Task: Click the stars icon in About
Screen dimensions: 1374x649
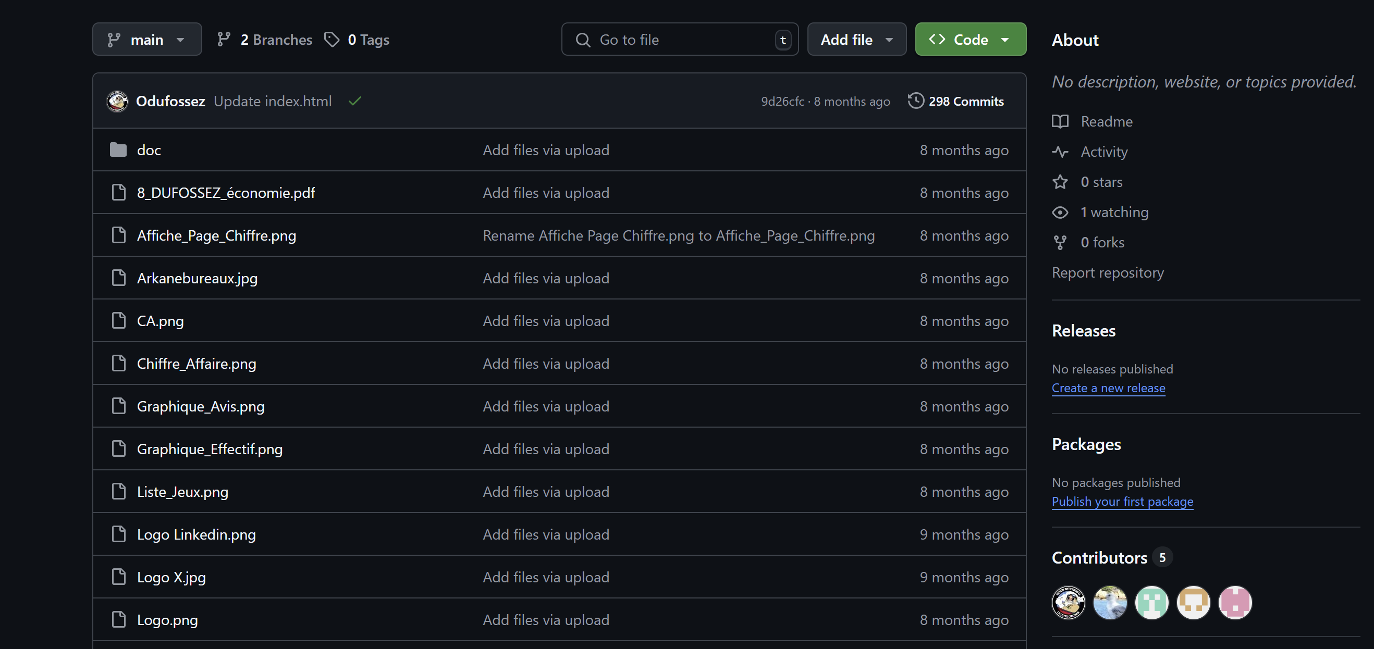Action: pyautogui.click(x=1060, y=182)
